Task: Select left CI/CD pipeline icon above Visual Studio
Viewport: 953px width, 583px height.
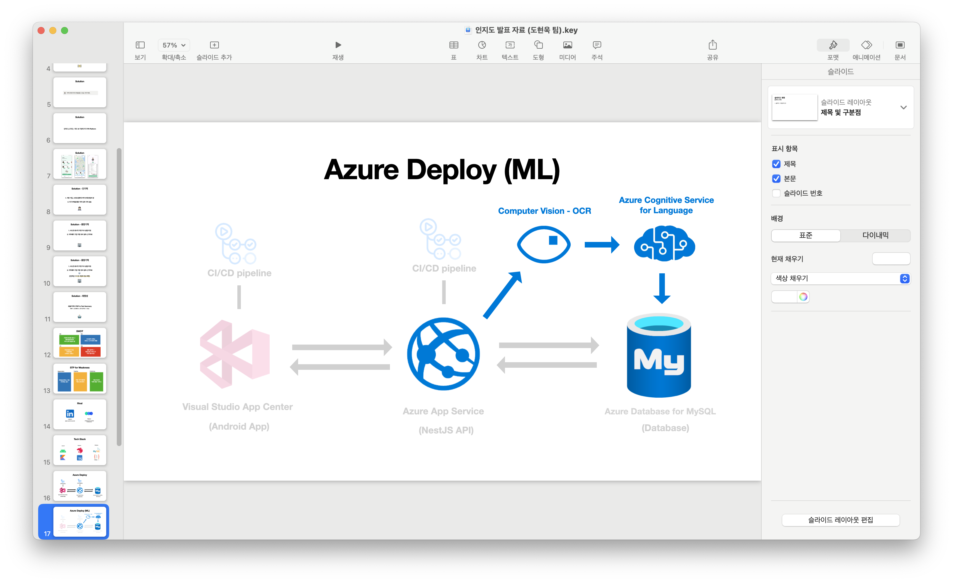Action: coord(236,244)
